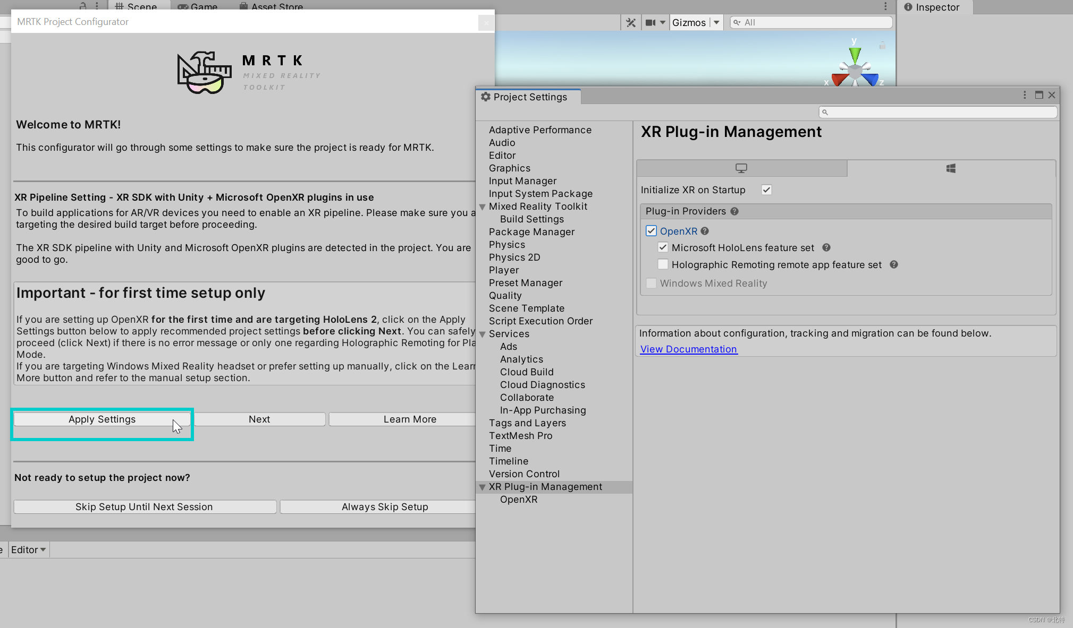The height and width of the screenshot is (628, 1073).
Task: Toggle Initialize XR on Startup checkbox
Action: click(766, 190)
